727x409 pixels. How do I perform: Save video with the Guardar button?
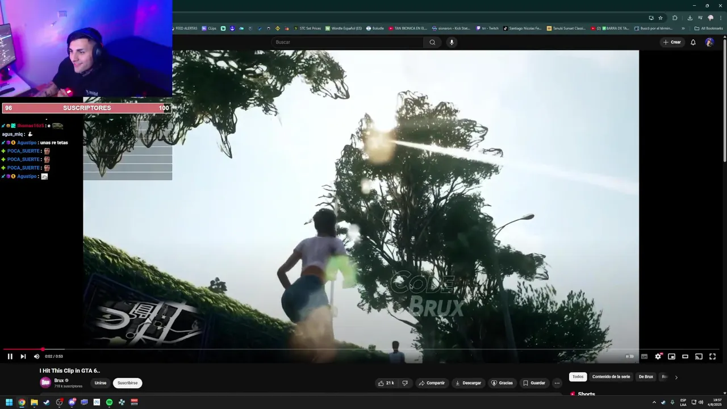(534, 383)
